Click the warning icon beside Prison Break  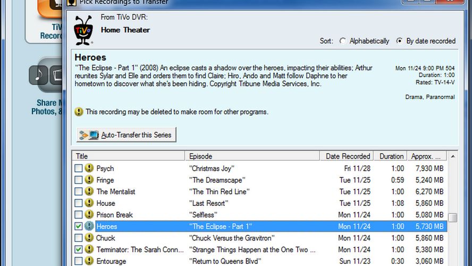coord(89,214)
